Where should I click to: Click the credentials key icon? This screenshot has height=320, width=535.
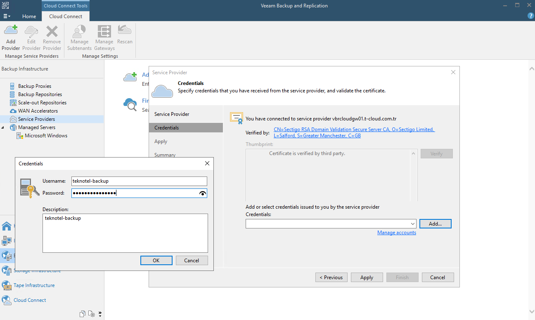(29, 188)
